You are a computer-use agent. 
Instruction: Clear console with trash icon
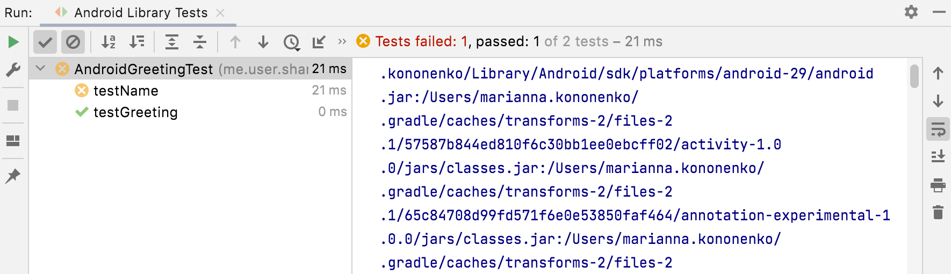[x=938, y=212]
